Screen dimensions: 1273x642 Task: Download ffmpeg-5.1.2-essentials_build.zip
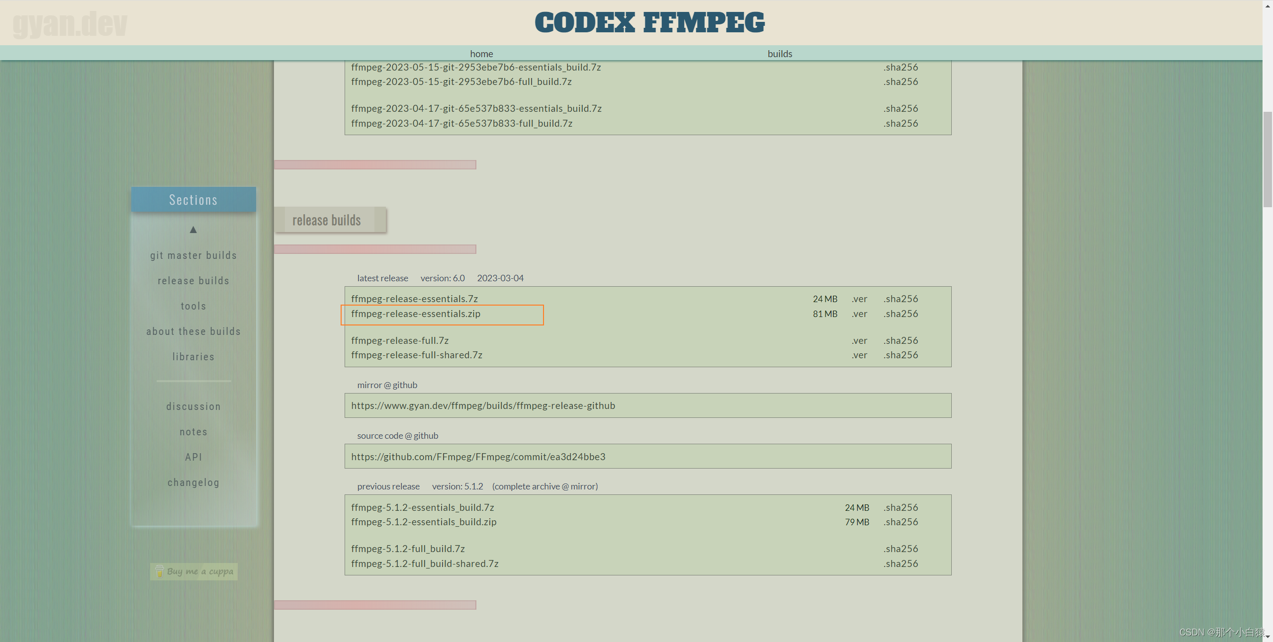coord(424,522)
